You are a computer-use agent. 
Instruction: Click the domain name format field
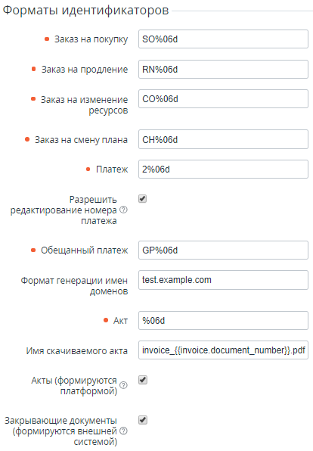(223, 280)
